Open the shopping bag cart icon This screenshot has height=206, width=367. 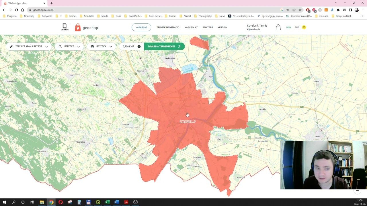coord(278,27)
